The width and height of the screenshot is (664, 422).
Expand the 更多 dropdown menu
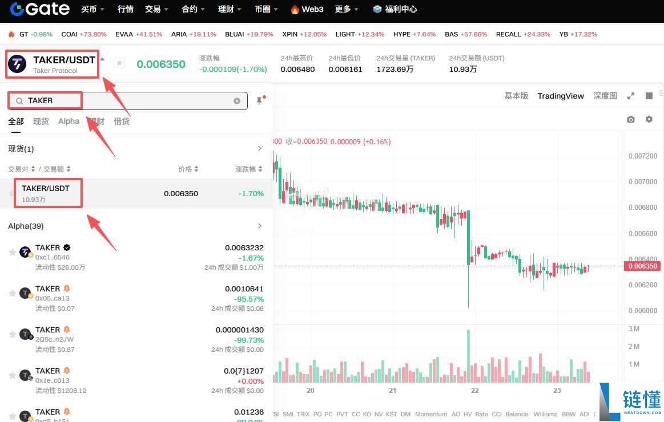click(x=346, y=9)
